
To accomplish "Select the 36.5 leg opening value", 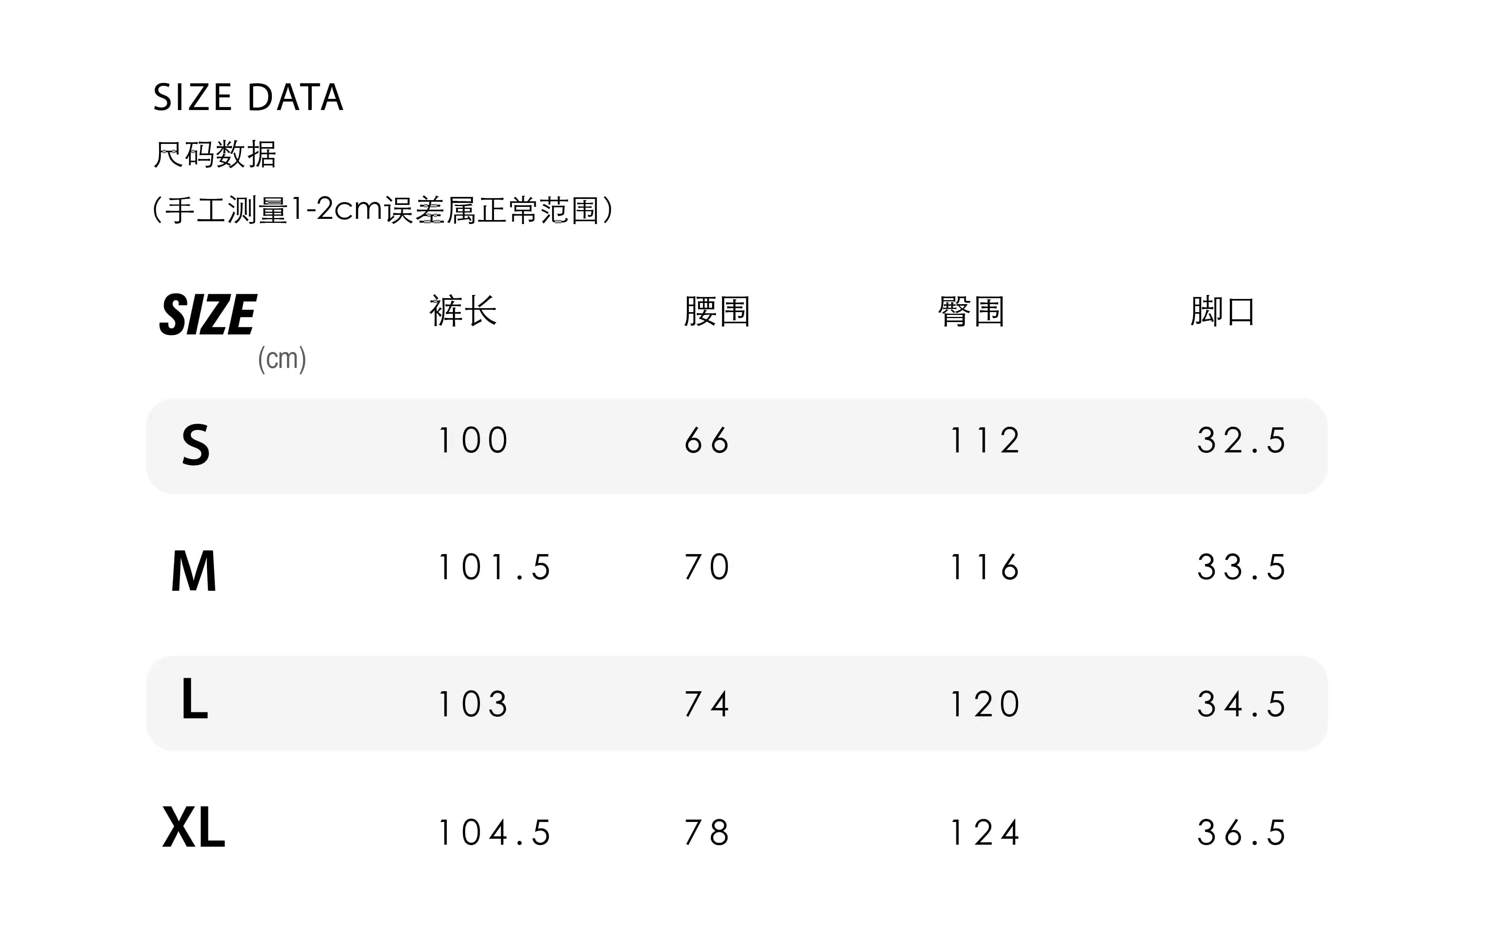I will tap(1241, 833).
